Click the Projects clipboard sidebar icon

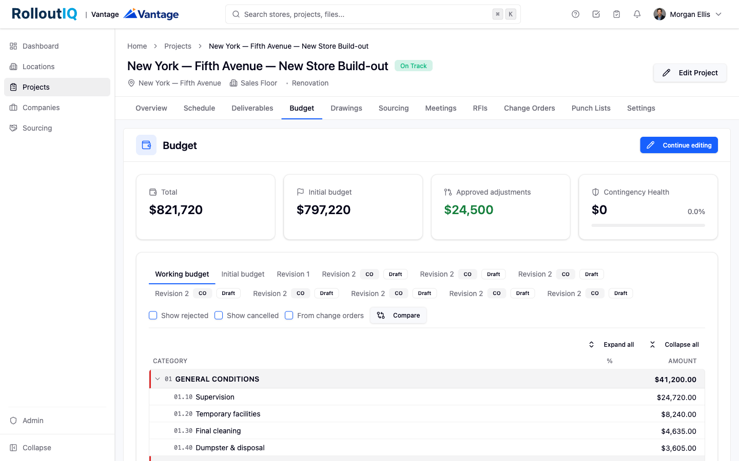(13, 87)
